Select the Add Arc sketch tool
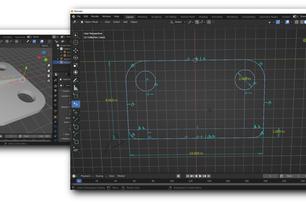Screen dimensions: 306x204 [x=76, y=135]
